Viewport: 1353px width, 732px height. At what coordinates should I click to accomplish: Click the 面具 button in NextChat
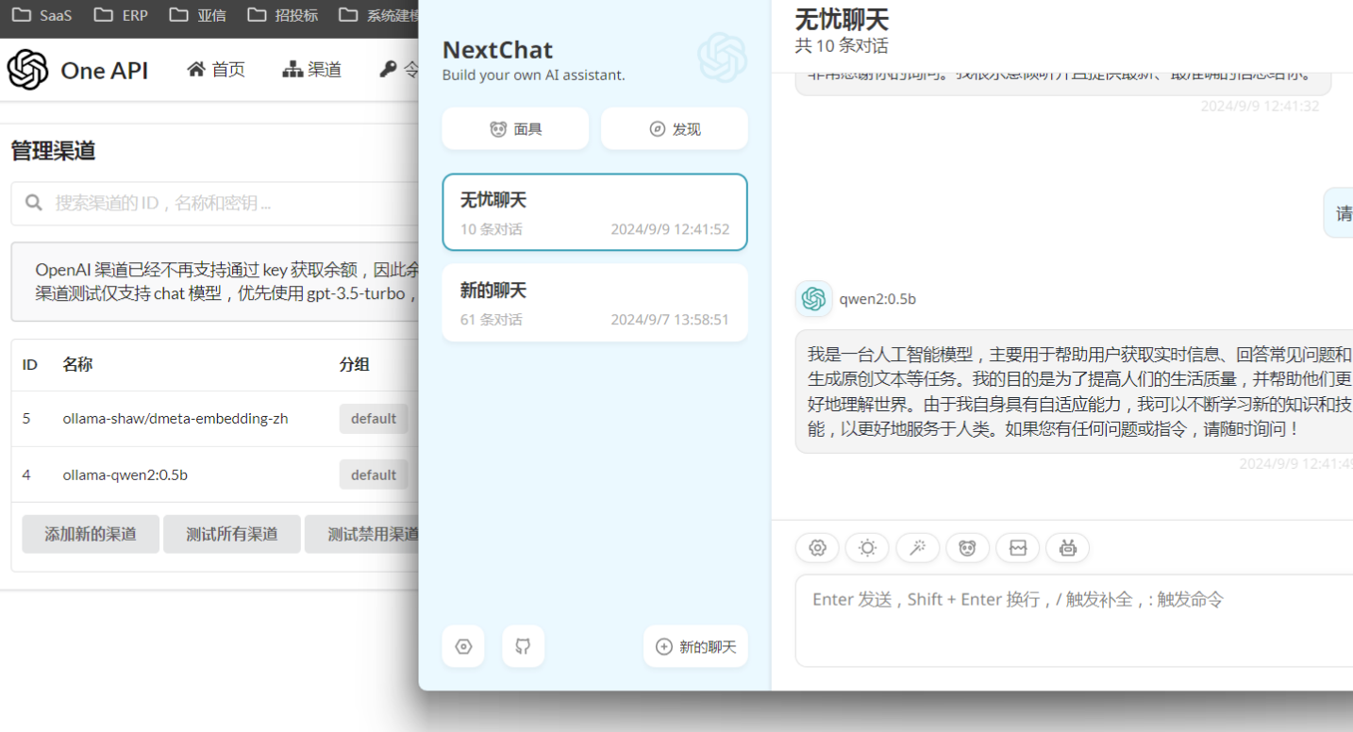515,128
